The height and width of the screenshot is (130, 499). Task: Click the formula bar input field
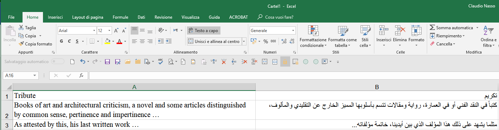294,75
